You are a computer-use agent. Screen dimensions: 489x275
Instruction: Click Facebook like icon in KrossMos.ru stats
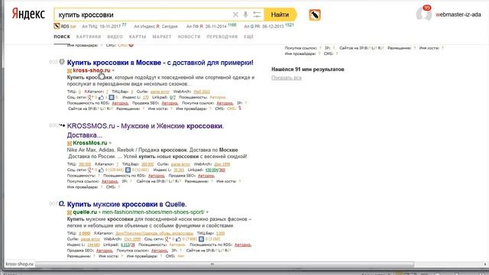[101, 170]
